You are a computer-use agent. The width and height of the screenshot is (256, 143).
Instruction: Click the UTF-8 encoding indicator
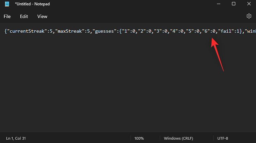(223, 138)
